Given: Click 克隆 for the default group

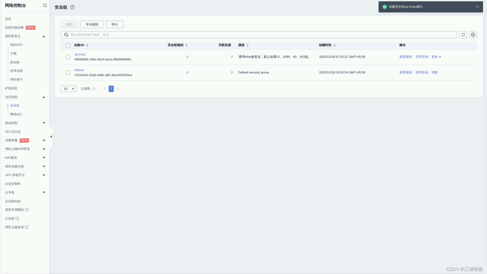Looking at the screenshot, I should point(435,72).
